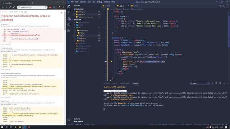230x129 pixels.
Task: Open the Help menu
Action: point(113,2)
